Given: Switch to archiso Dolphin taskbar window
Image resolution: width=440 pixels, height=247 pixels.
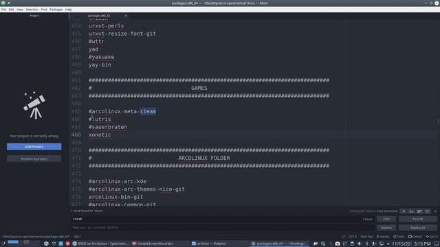Looking at the screenshot, I should pyautogui.click(x=209, y=244).
